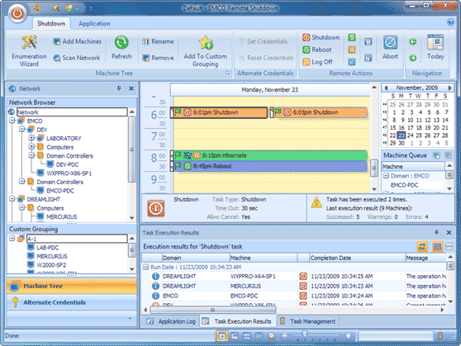
Task: Go to next month in calendar
Action: click(x=449, y=88)
